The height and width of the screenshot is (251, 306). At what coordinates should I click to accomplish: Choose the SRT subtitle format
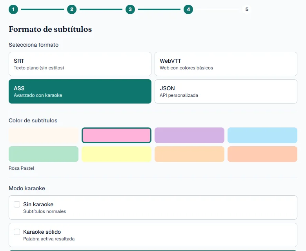tap(80, 64)
